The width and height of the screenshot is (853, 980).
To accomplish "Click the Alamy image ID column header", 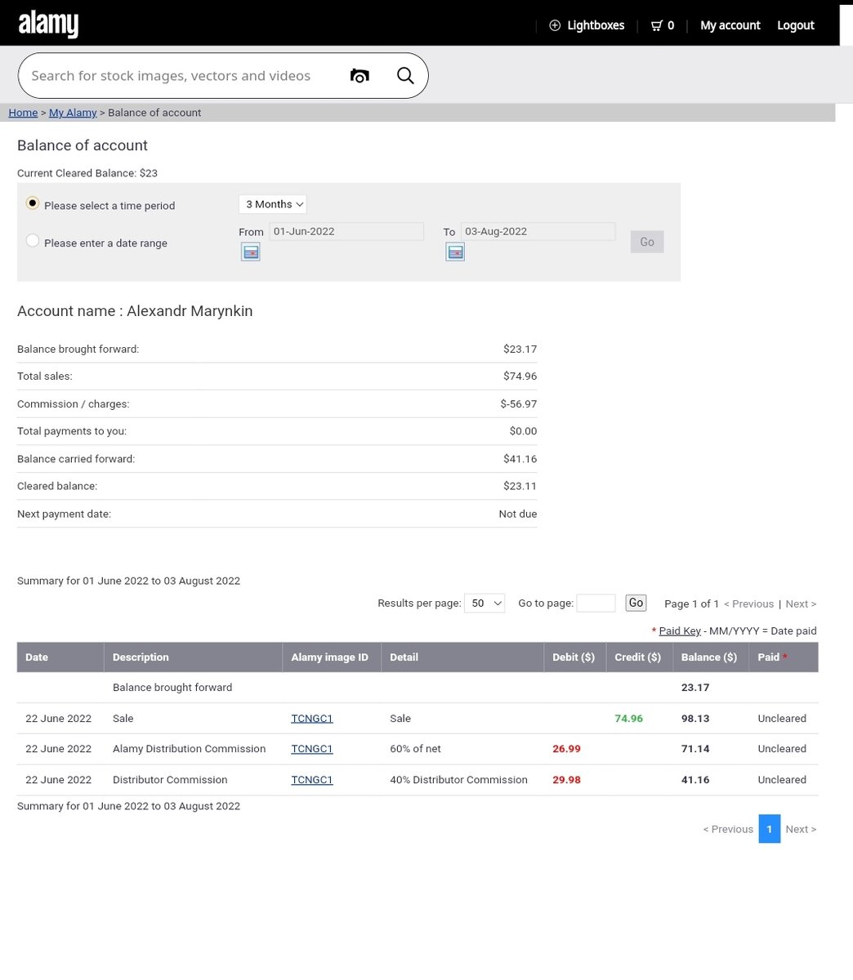I will coord(332,657).
